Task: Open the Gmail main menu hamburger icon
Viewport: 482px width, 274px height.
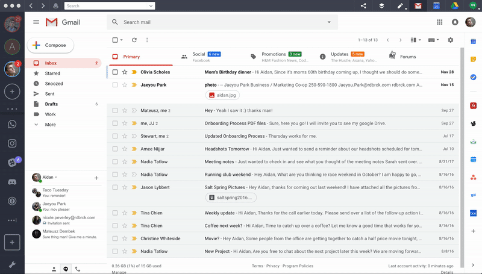Action: point(36,22)
